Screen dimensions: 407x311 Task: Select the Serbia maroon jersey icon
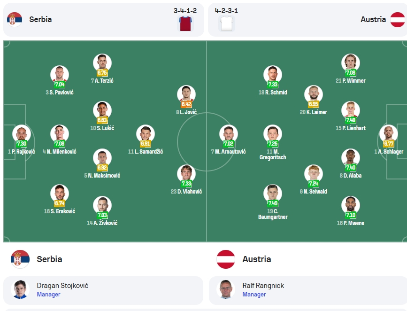[x=185, y=23]
